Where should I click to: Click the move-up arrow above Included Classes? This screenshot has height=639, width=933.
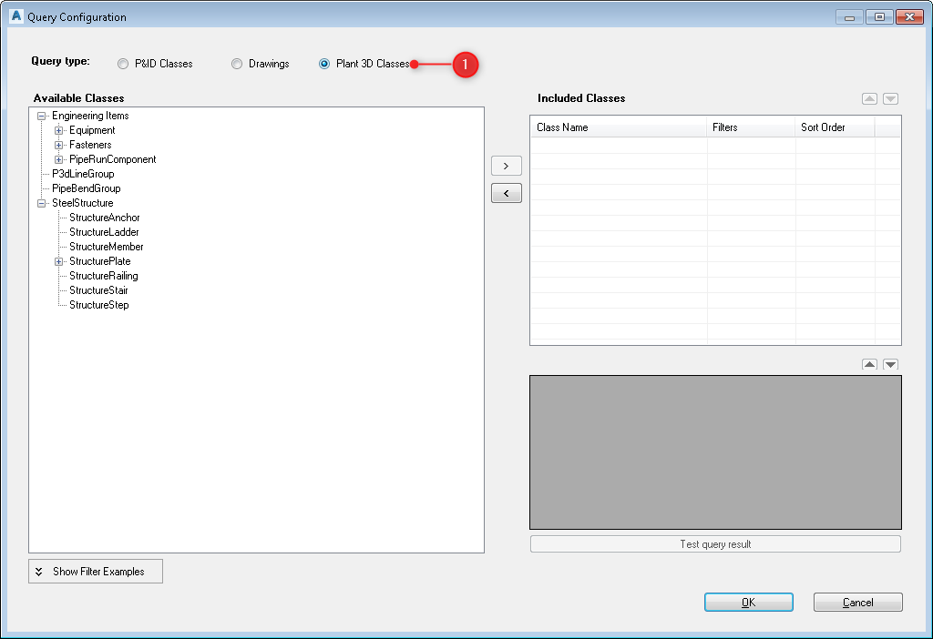(x=869, y=98)
